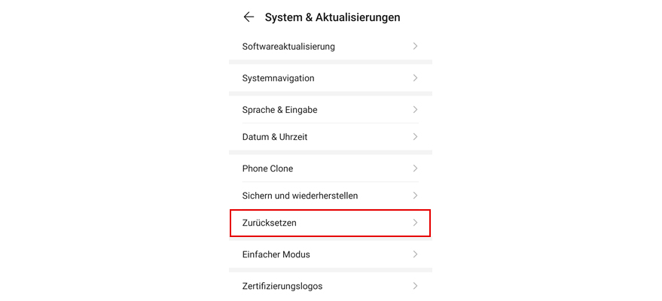Open Phone Clone option

[x=268, y=169]
